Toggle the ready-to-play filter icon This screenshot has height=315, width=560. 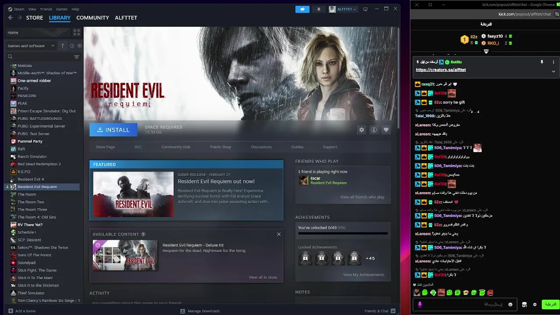point(80,45)
